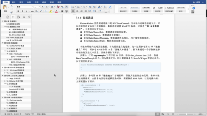Image resolution: width=207 pixels, height=116 pixels.
Task: Click the Paste clipboard icon
Action: point(5,7)
